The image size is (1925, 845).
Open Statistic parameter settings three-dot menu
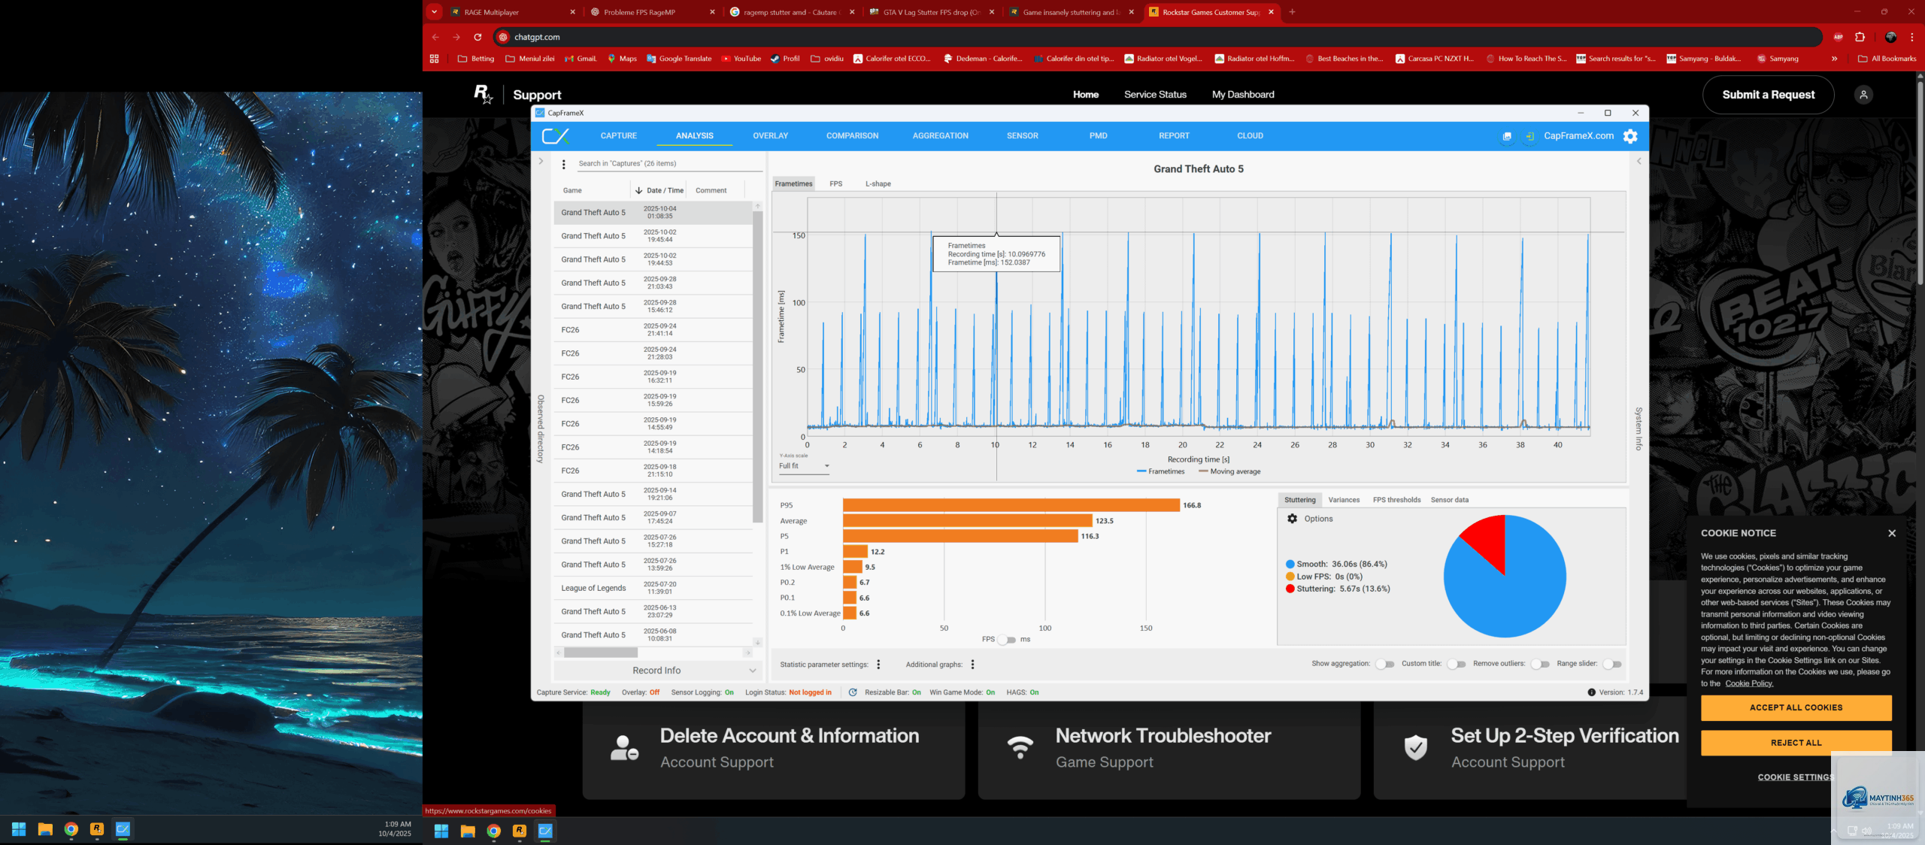(878, 665)
